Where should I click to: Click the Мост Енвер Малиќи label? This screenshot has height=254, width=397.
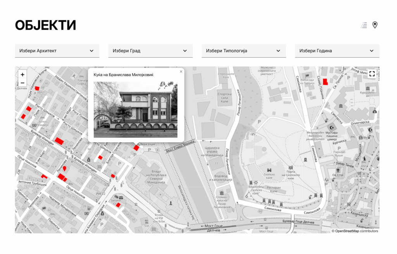pos(181,147)
